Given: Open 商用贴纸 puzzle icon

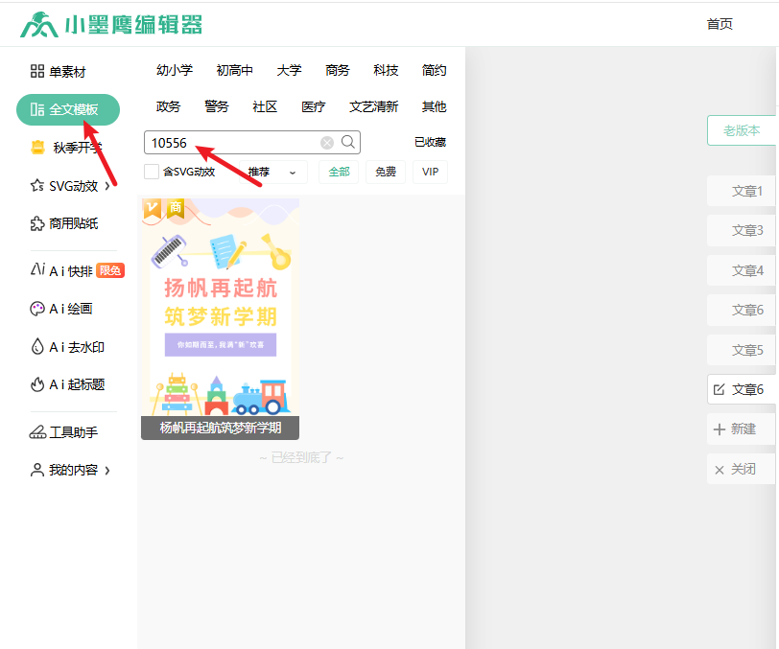Looking at the screenshot, I should pos(37,223).
